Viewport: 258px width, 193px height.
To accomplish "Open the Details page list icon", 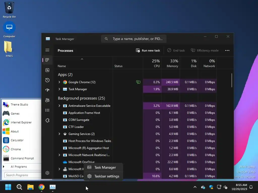I will pyautogui.click(x=47, y=110).
